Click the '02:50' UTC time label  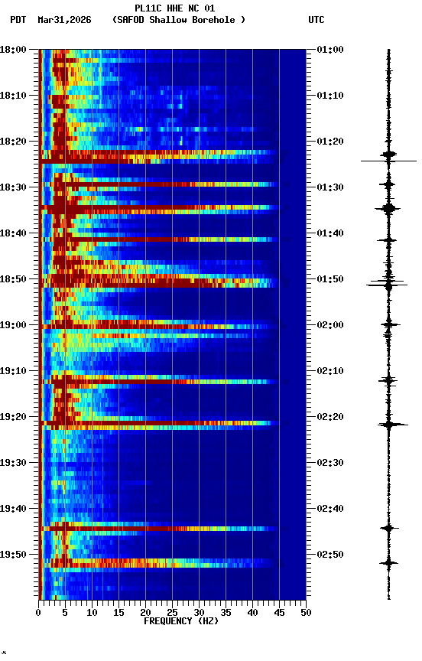click(x=330, y=555)
